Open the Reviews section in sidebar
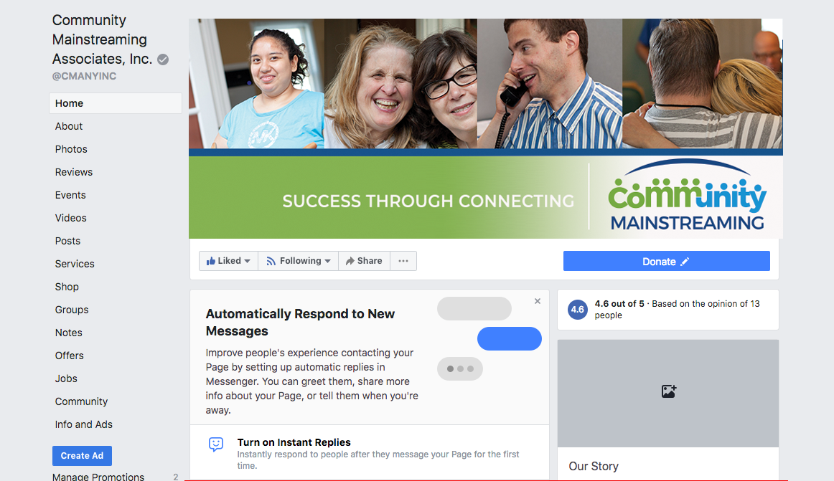This screenshot has height=481, width=834. 74,172
